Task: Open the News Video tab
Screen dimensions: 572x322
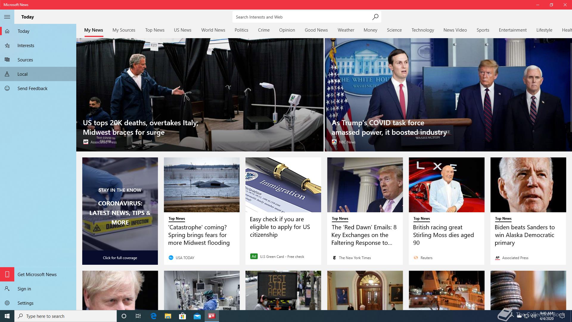Action: 455,30
